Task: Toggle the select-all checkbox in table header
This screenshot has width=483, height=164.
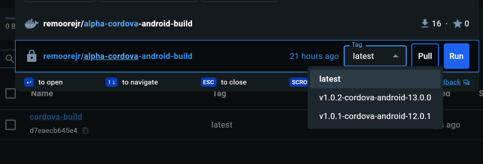Action: pos(11,93)
